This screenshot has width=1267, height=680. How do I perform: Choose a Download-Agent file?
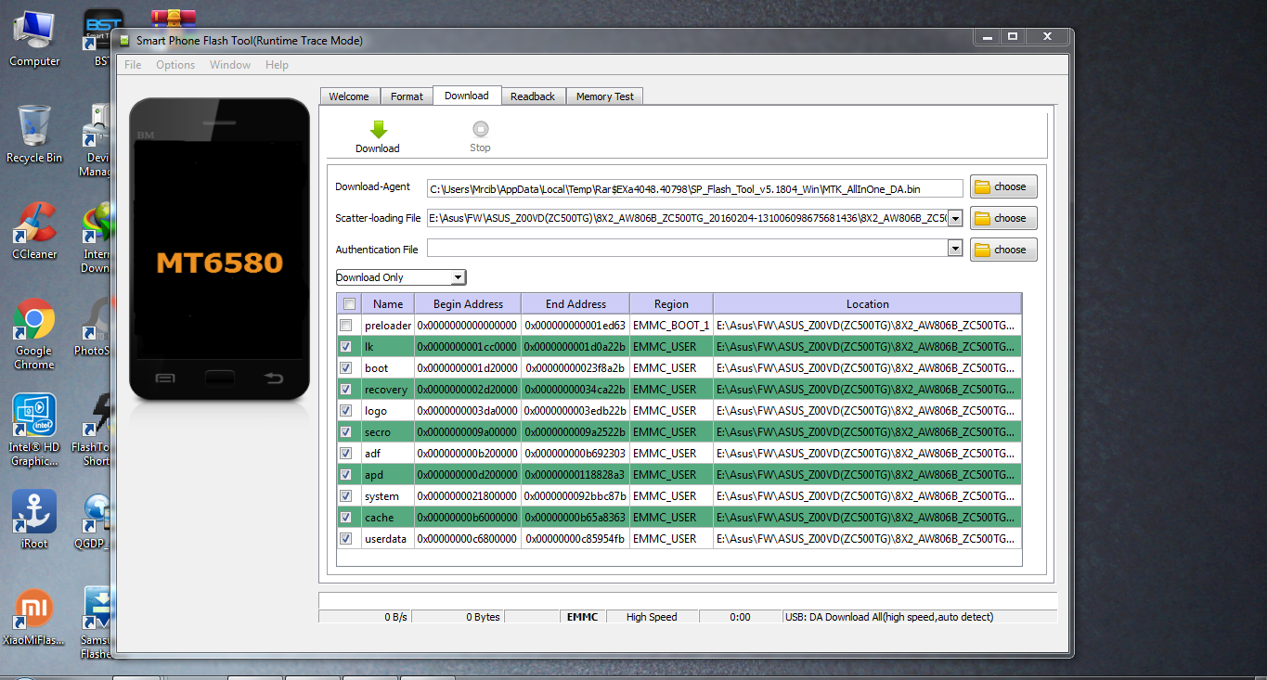pos(1003,186)
